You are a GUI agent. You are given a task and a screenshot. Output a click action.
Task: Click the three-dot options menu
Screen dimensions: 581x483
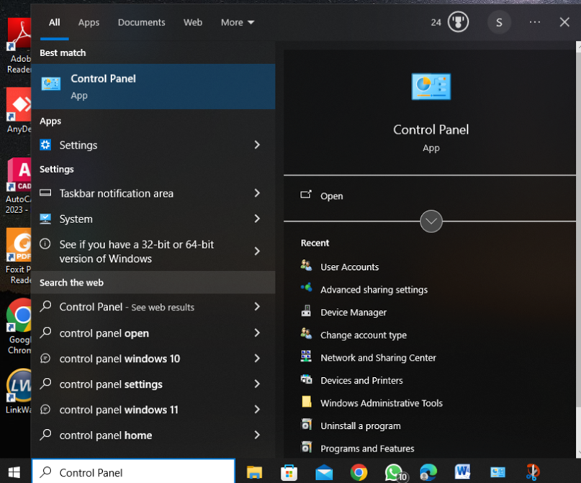(534, 22)
